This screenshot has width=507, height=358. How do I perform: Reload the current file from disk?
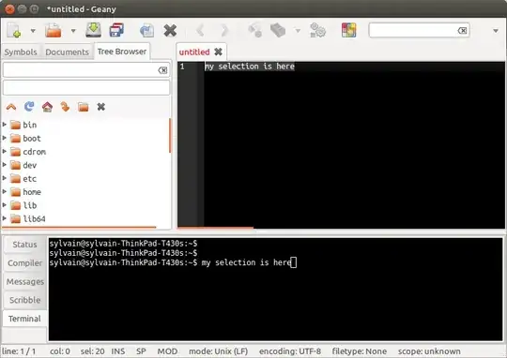[146, 31]
